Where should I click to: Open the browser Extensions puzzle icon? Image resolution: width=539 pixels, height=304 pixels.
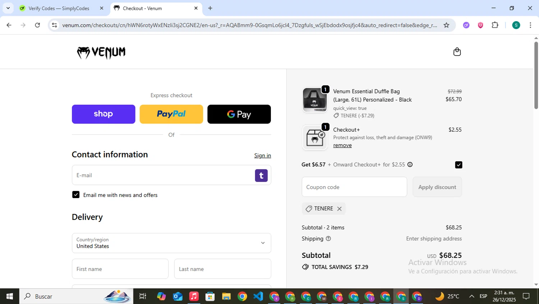pos(495,25)
